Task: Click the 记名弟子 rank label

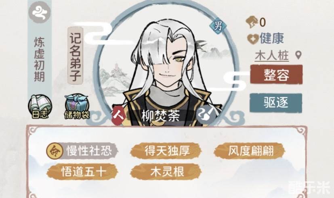Action: (75, 56)
